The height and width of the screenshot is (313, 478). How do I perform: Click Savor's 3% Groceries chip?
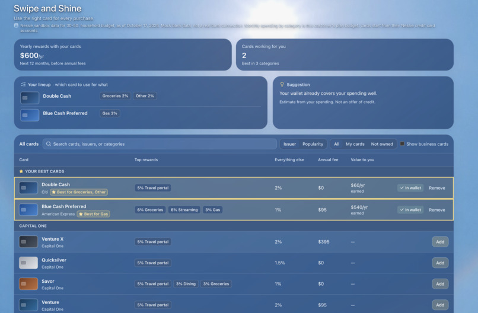[216, 284]
